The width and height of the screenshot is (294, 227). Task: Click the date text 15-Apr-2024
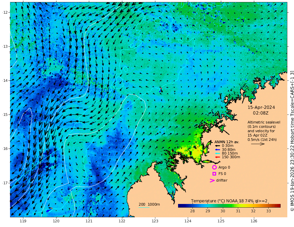tap(261, 107)
